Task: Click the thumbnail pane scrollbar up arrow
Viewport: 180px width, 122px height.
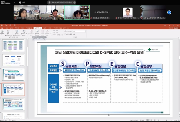Action: [27, 39]
